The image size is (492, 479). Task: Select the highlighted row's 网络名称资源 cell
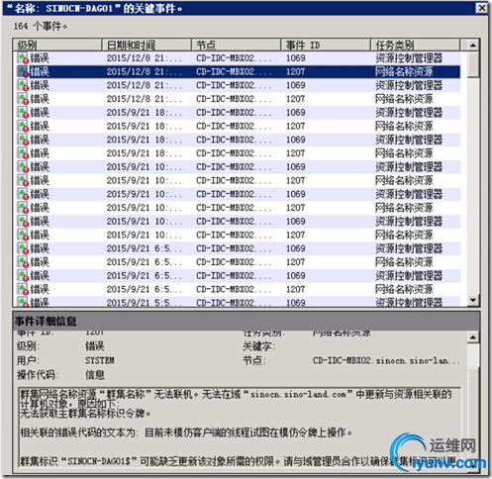click(x=404, y=72)
